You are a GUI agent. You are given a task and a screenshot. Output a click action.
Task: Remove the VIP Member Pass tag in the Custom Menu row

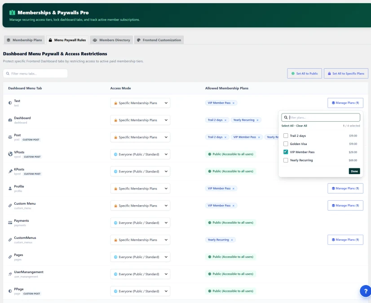233,206
